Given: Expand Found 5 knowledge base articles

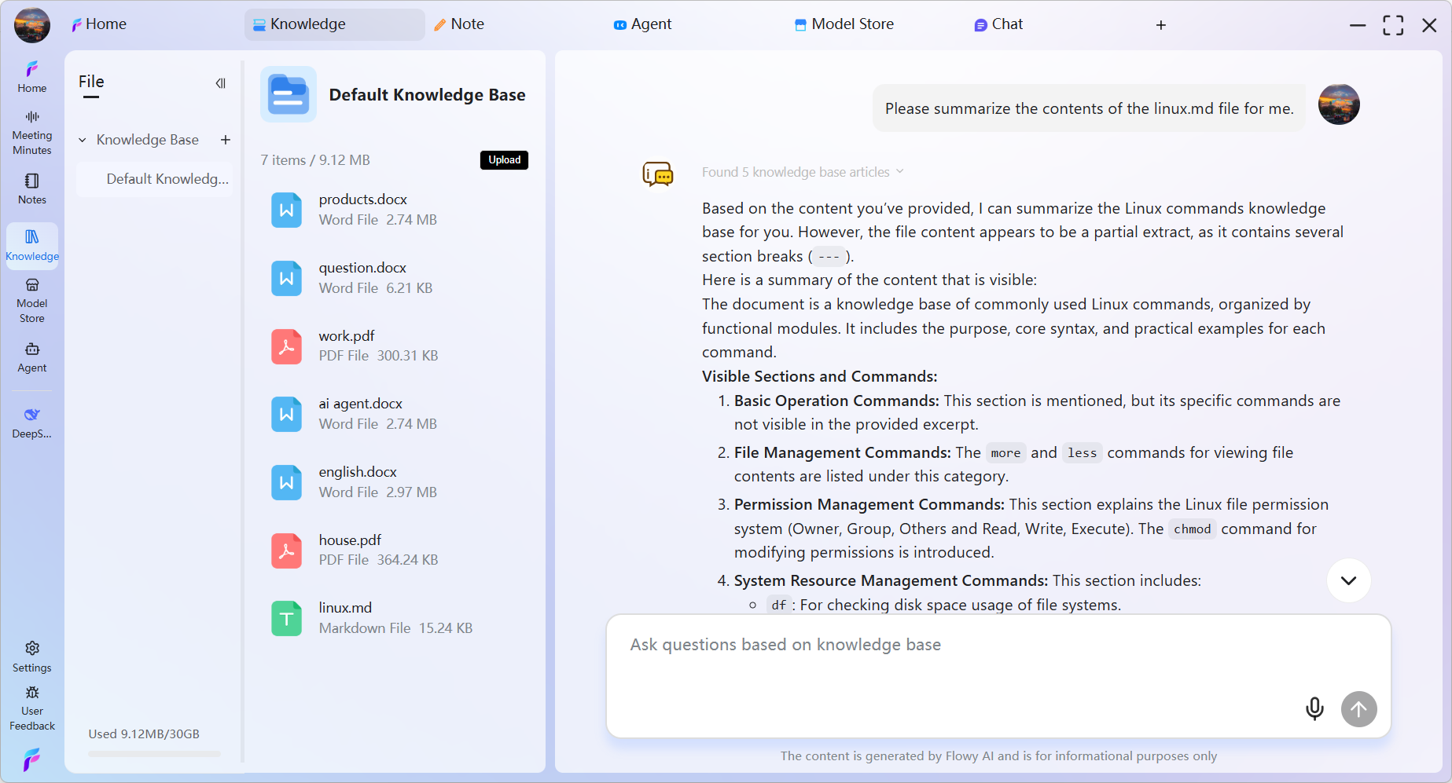Looking at the screenshot, I should point(802,172).
